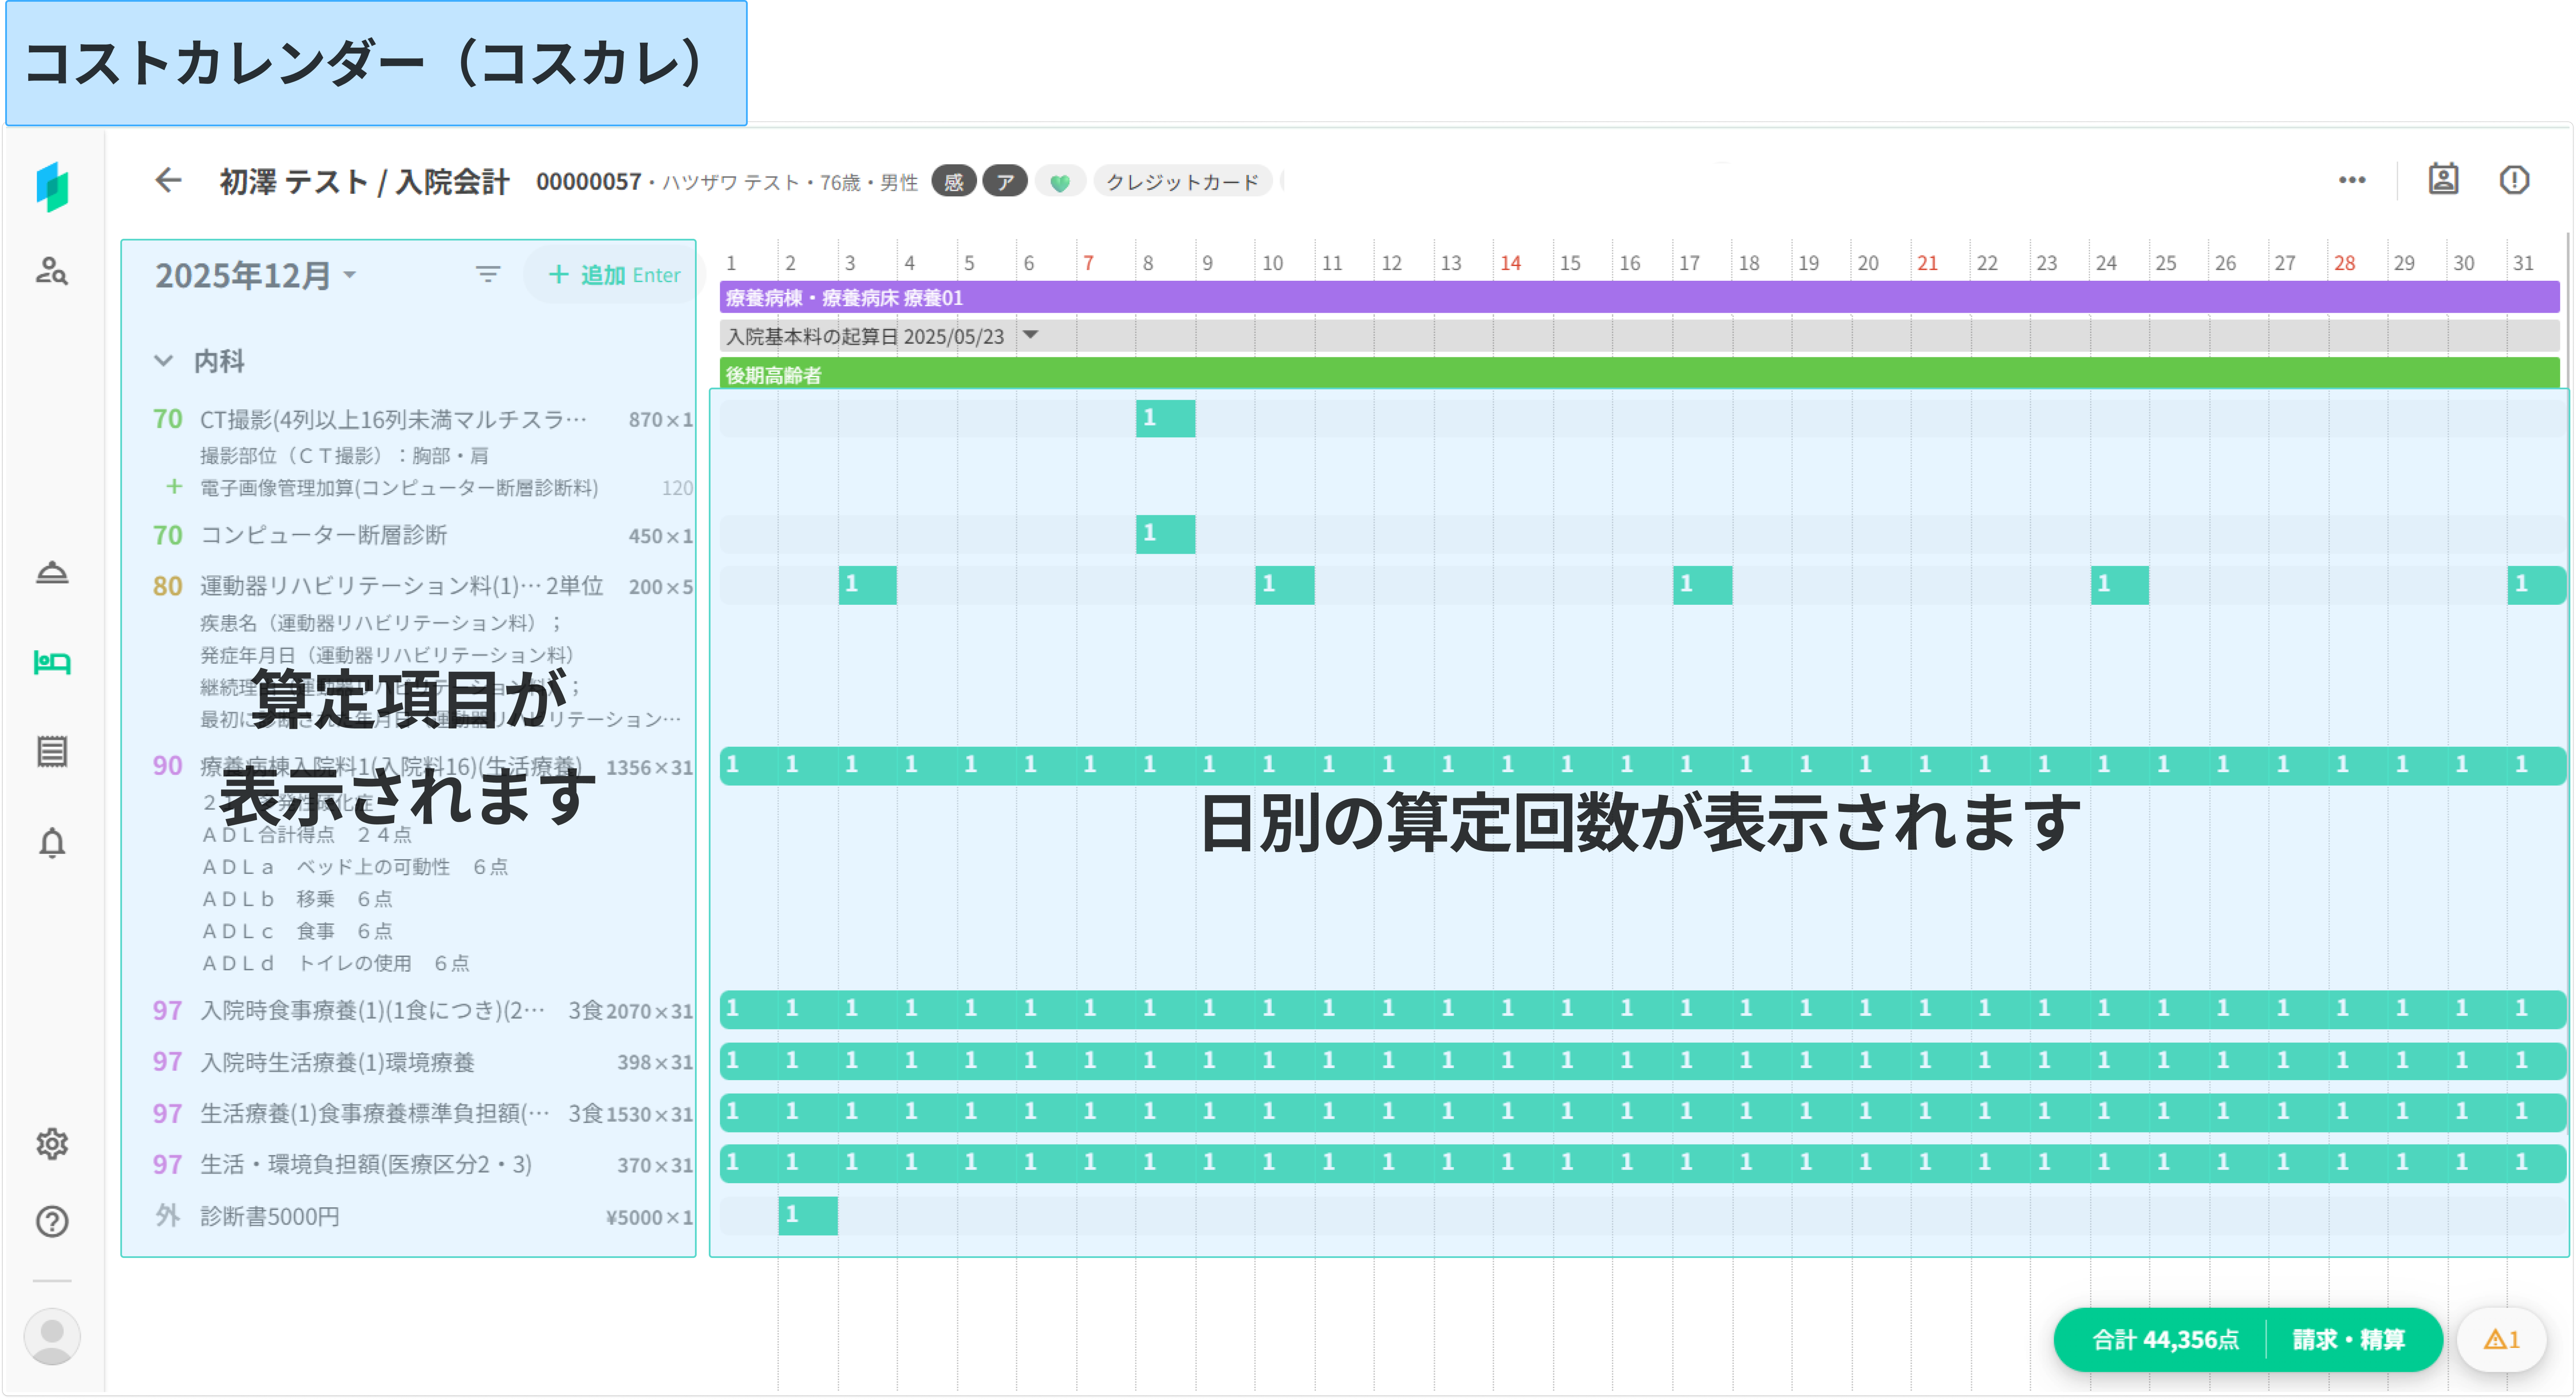Open the notifications bell icon
The image size is (2576, 1399).
tap(52, 843)
